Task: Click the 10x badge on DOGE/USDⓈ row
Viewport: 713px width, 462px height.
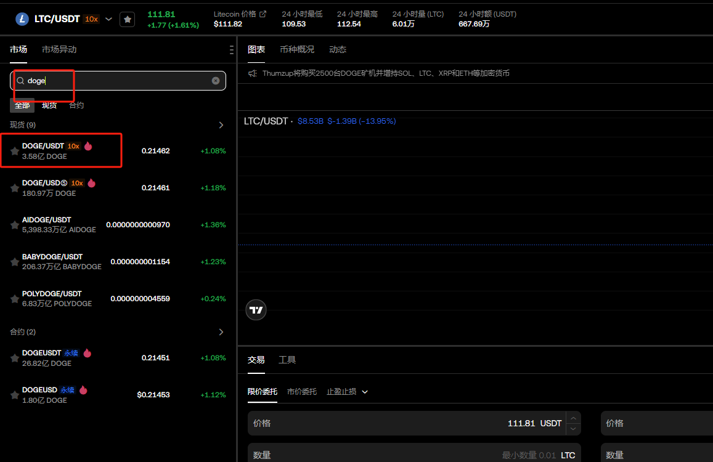Action: pyautogui.click(x=77, y=183)
